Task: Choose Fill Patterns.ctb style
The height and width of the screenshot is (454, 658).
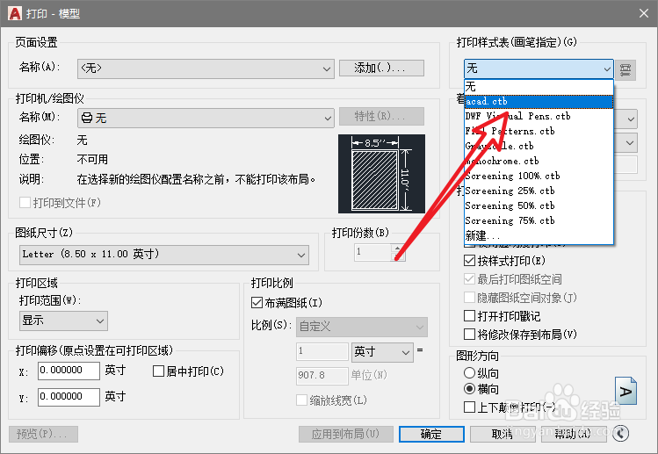Action: pos(539,132)
